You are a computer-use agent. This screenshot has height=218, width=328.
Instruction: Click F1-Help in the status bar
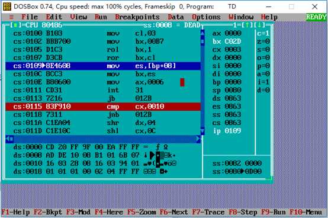coord(15,212)
